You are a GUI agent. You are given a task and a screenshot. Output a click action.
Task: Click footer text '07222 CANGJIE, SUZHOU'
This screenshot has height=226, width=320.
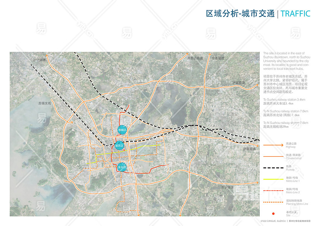pyautogui.click(x=273, y=221)
